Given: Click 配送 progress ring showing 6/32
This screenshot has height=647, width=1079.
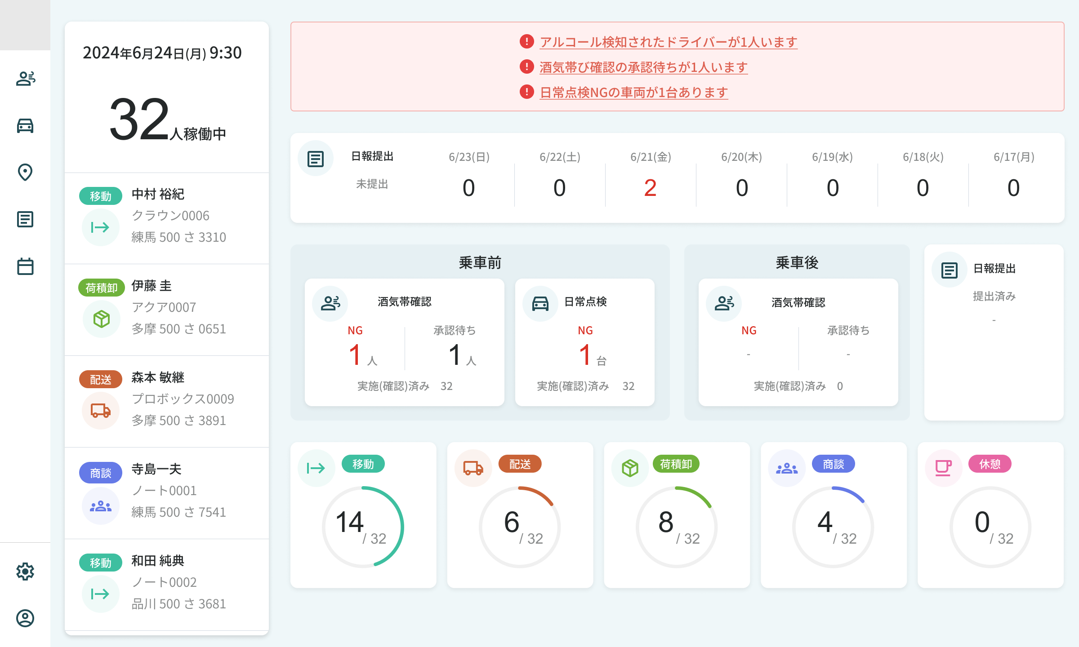Looking at the screenshot, I should 520,527.
